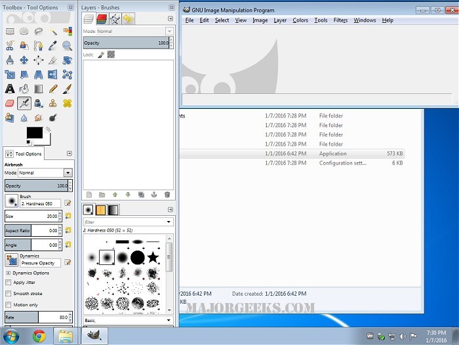Viewport: 459px width, 345px height.
Task: Select the Clone stamp tool
Action: click(52, 103)
